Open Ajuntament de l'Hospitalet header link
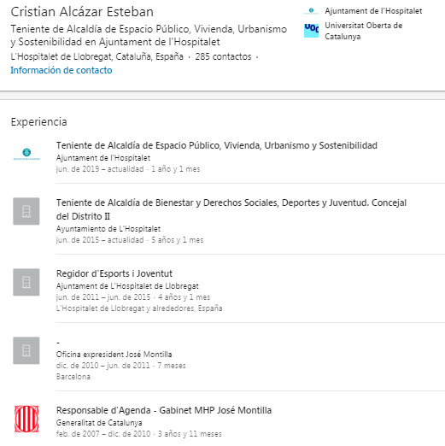Screen dimensions: 445x446 point(373,11)
